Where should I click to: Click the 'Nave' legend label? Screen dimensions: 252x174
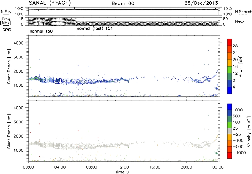click(x=240, y=22)
